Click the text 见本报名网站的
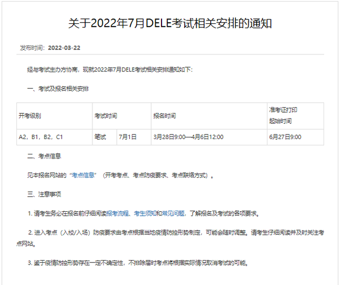Viewport: 340px width, 285px height. 46,175
